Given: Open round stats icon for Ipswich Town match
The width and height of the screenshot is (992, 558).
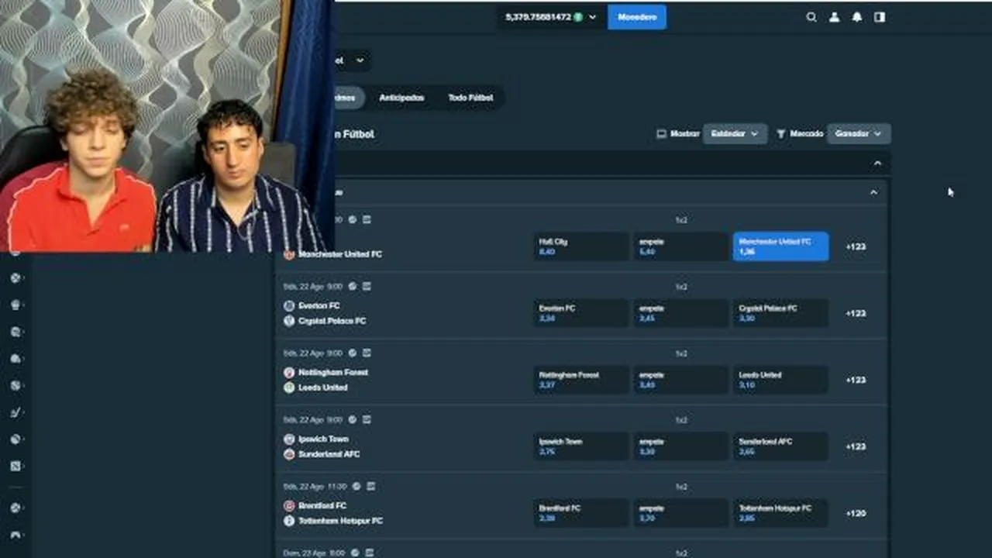Looking at the screenshot, I should [x=353, y=419].
